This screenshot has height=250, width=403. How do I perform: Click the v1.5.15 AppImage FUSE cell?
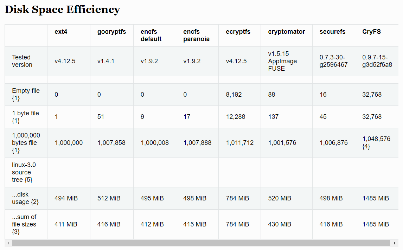click(x=282, y=61)
